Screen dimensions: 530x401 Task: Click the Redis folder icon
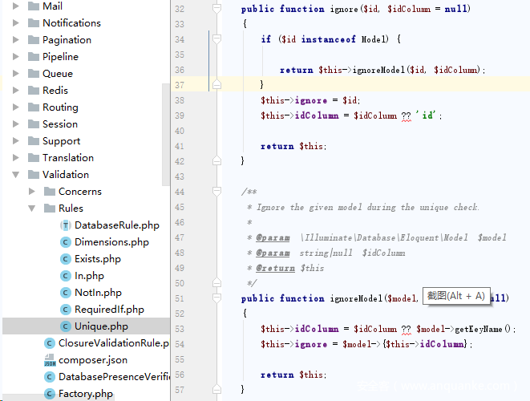(x=34, y=91)
